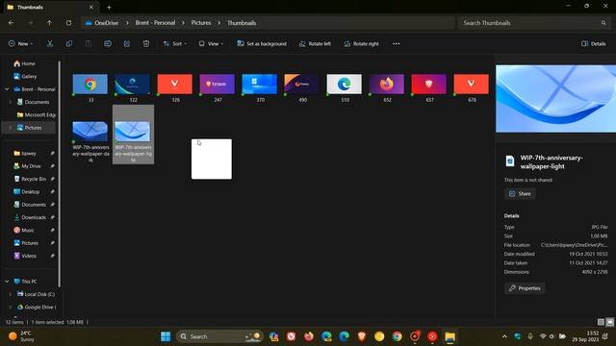This screenshot has height=346, width=616.
Task: Switch to details list view layout
Action: coord(601,322)
